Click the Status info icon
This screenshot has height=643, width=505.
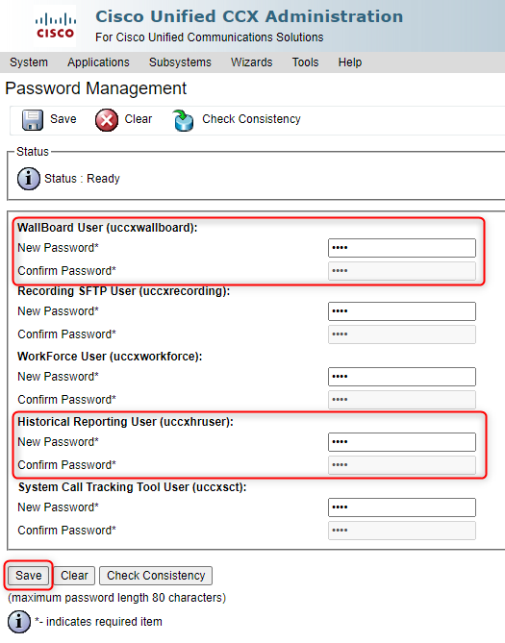[29, 179]
